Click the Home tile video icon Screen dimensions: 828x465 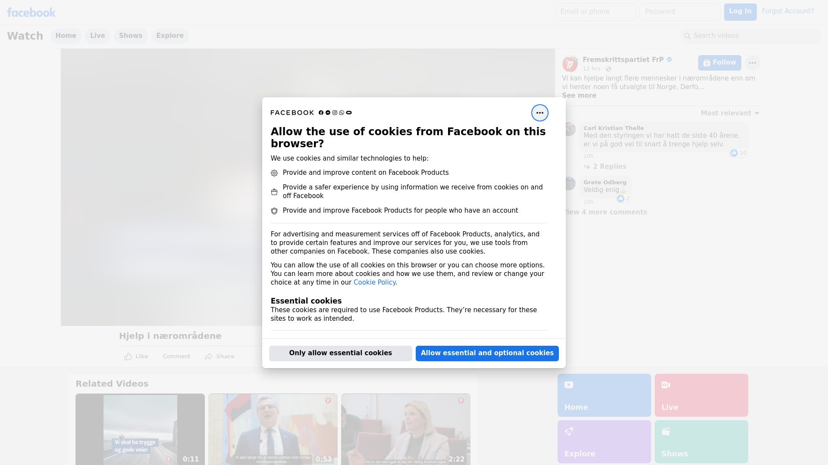569,385
